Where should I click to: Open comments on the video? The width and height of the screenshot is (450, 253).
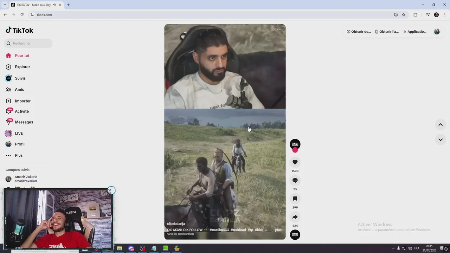coord(295,180)
